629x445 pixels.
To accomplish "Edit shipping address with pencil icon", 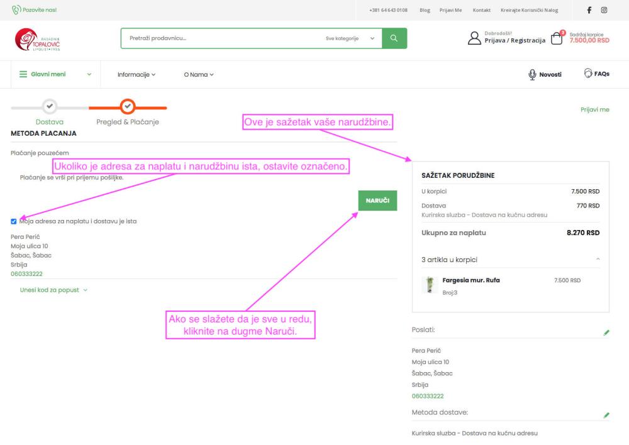I will point(606,332).
